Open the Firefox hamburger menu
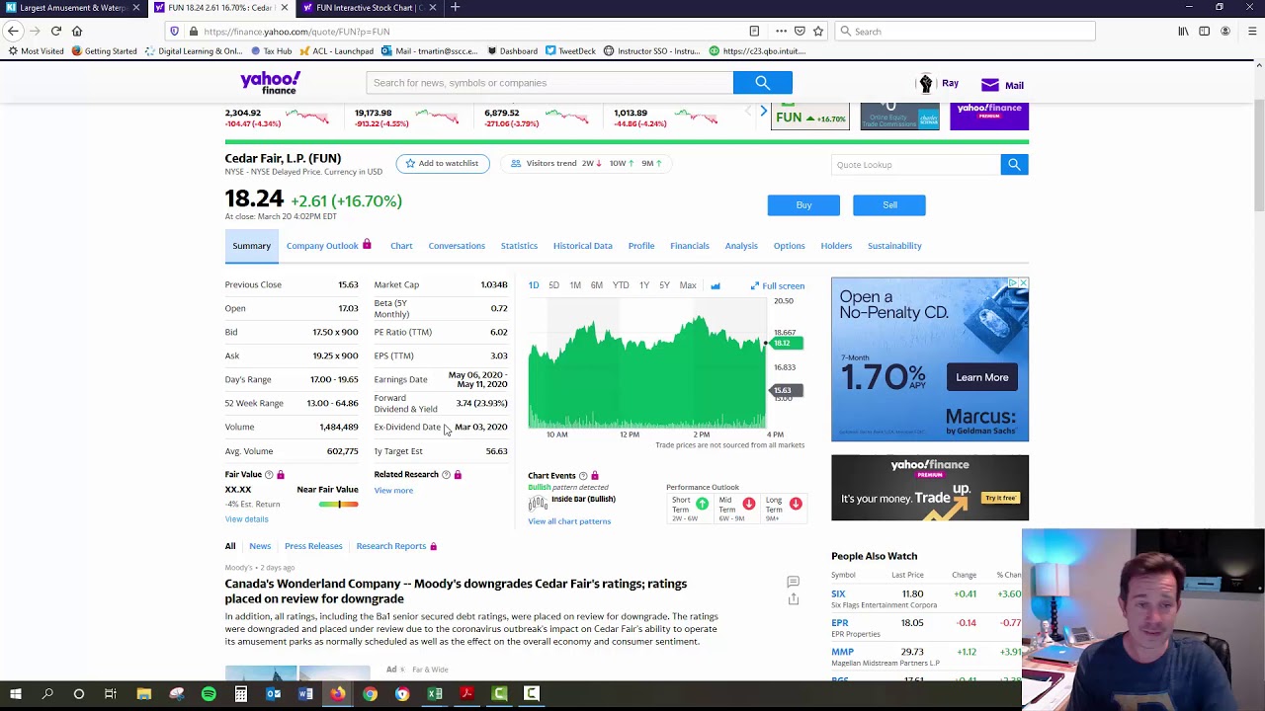 [1252, 32]
